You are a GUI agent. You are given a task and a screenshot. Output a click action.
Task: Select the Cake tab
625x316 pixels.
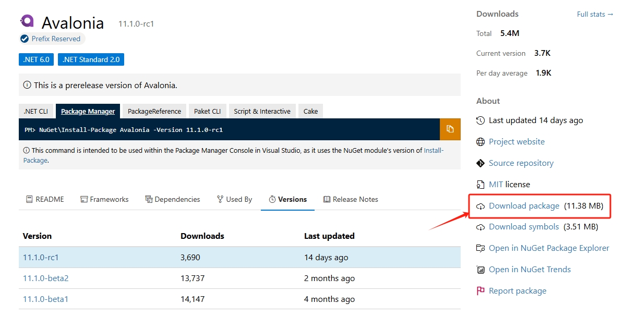coord(310,111)
